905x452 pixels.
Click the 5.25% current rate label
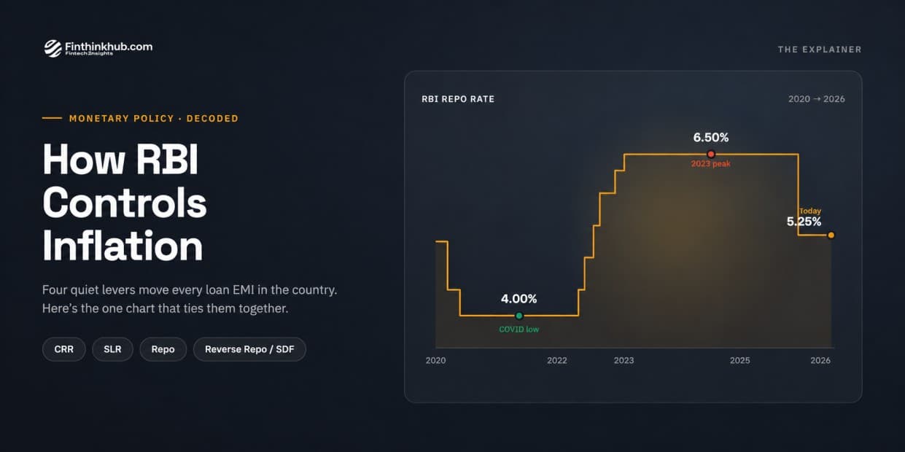click(x=804, y=222)
